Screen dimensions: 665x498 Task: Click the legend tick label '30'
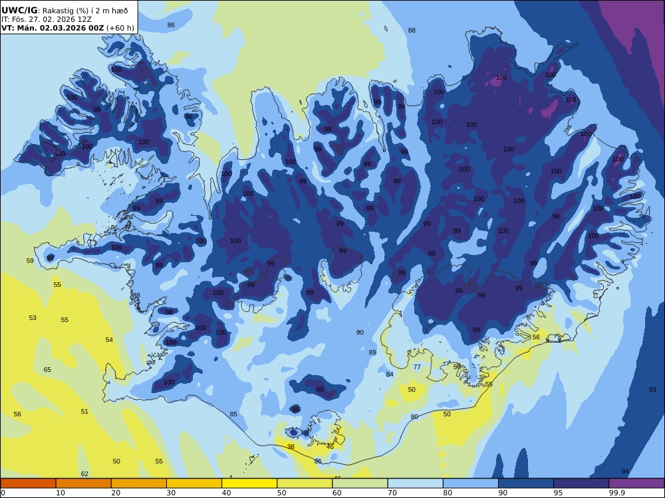(x=171, y=493)
